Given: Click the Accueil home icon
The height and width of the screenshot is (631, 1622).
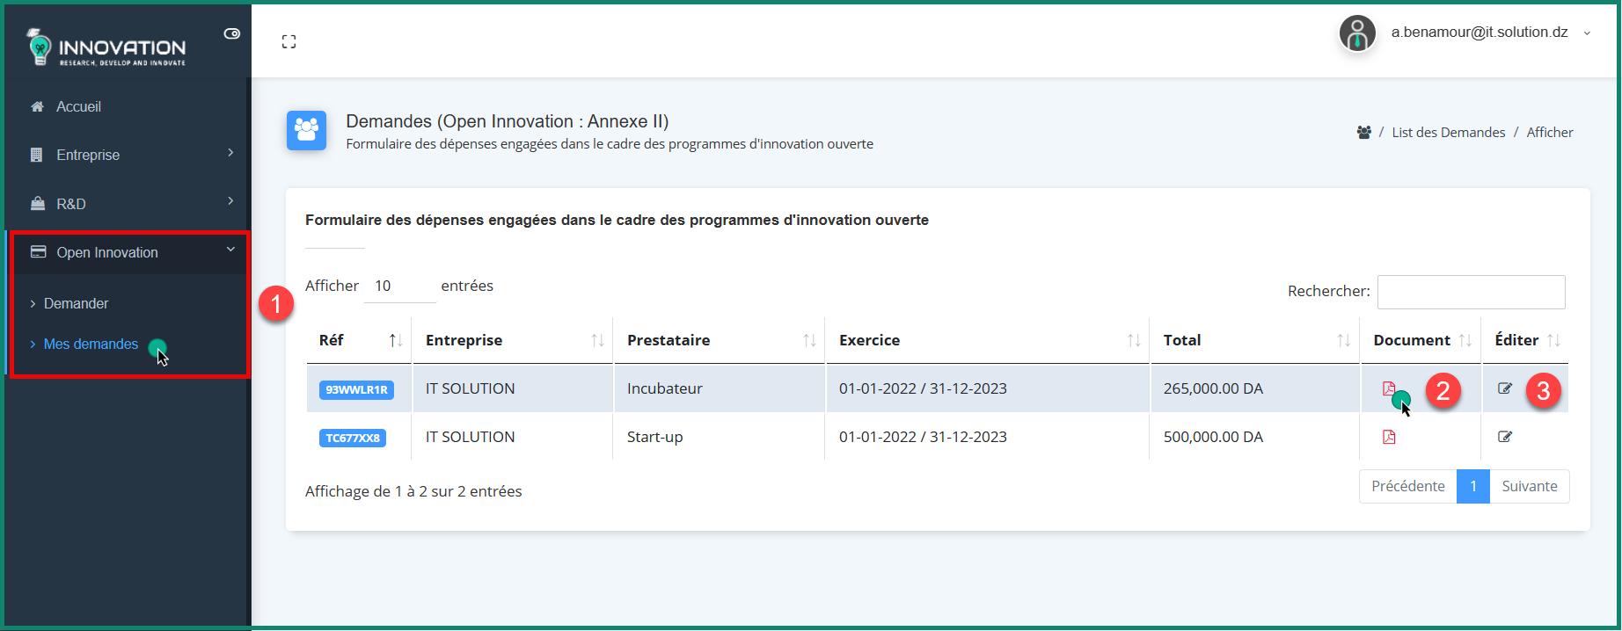Looking at the screenshot, I should (x=37, y=106).
